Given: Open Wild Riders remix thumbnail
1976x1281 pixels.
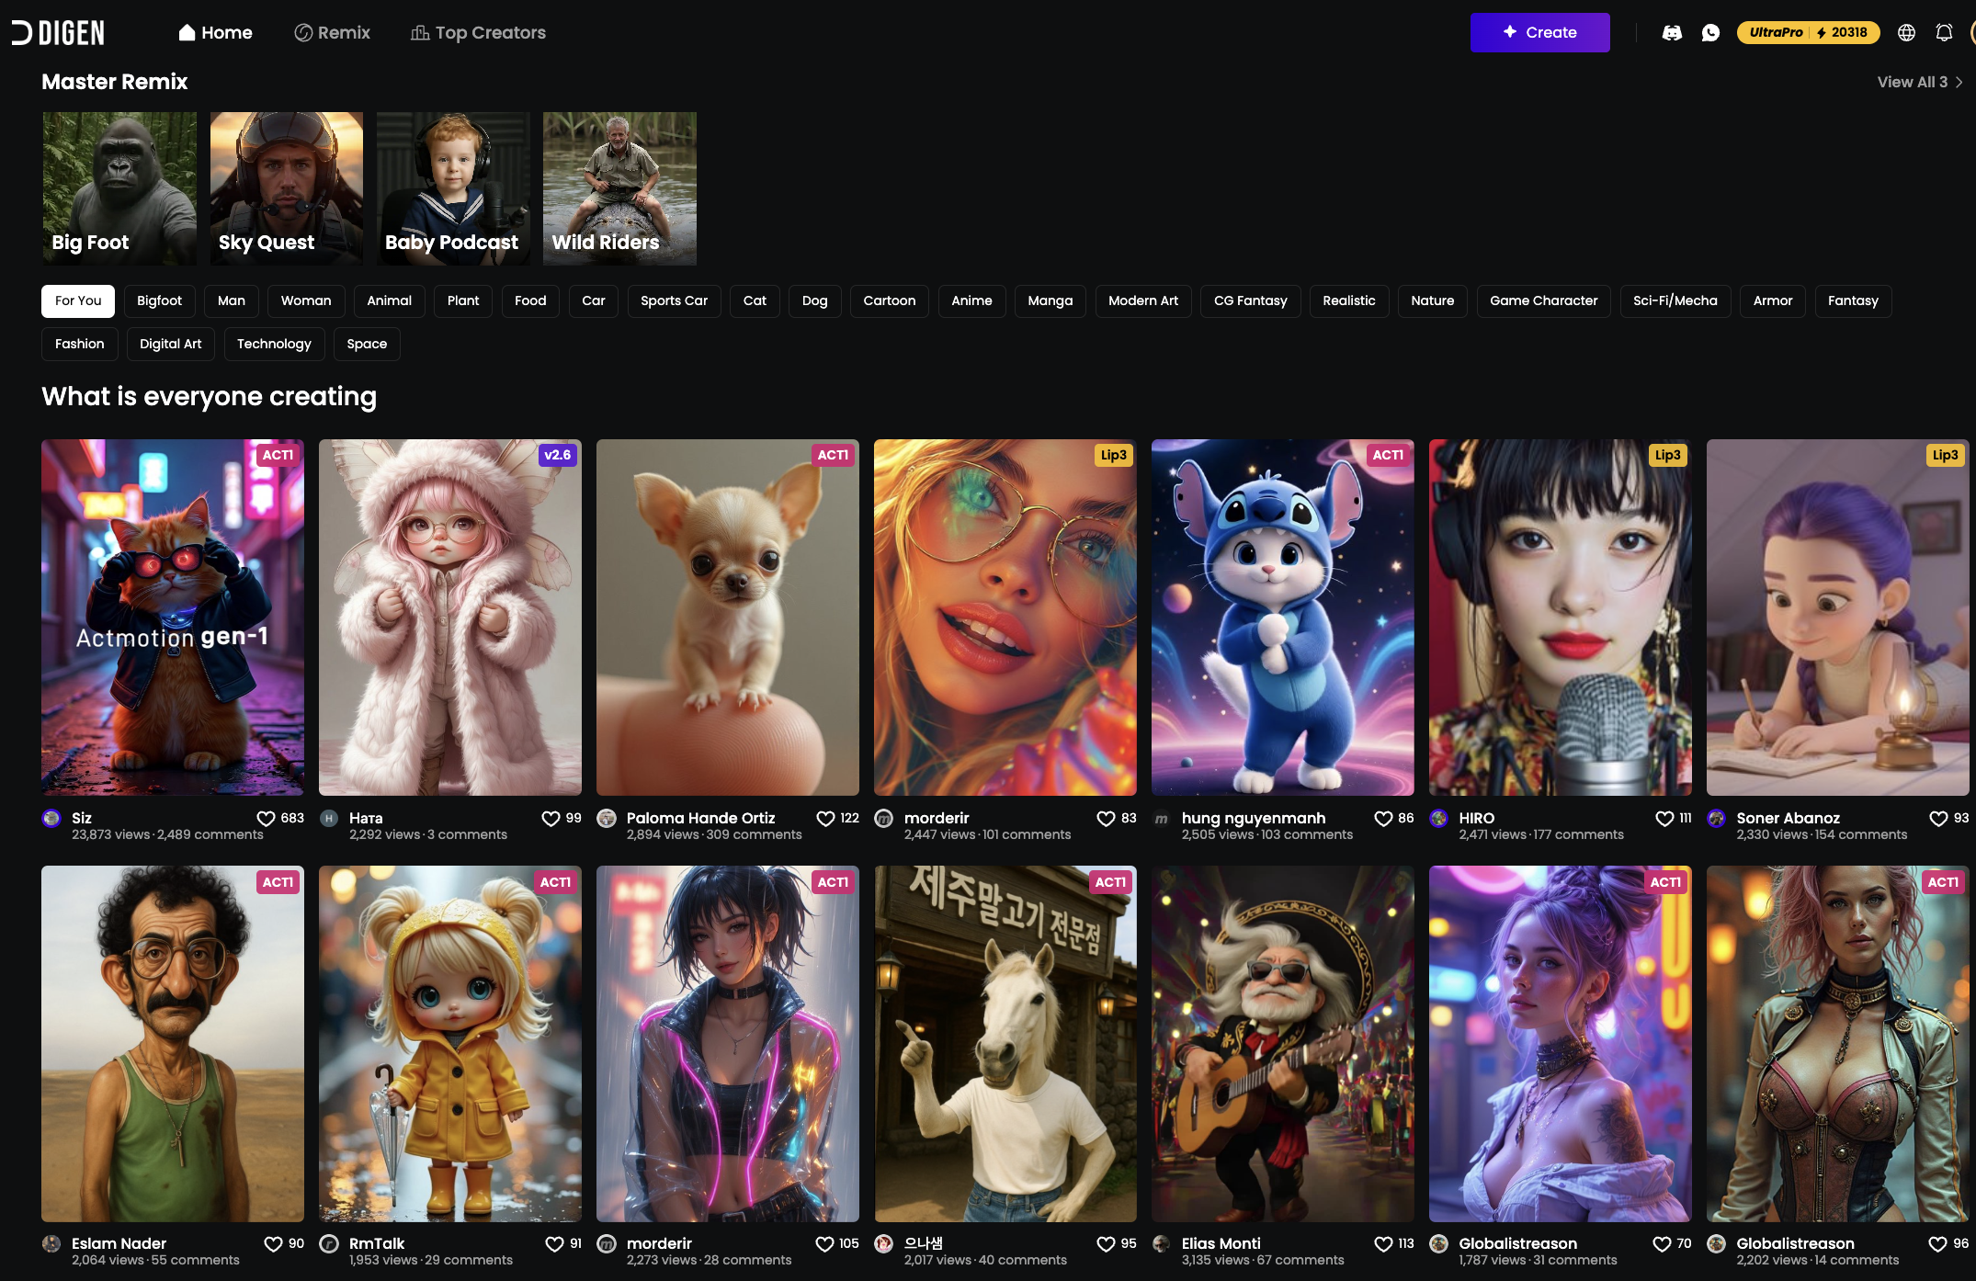Looking at the screenshot, I should pos(619,188).
